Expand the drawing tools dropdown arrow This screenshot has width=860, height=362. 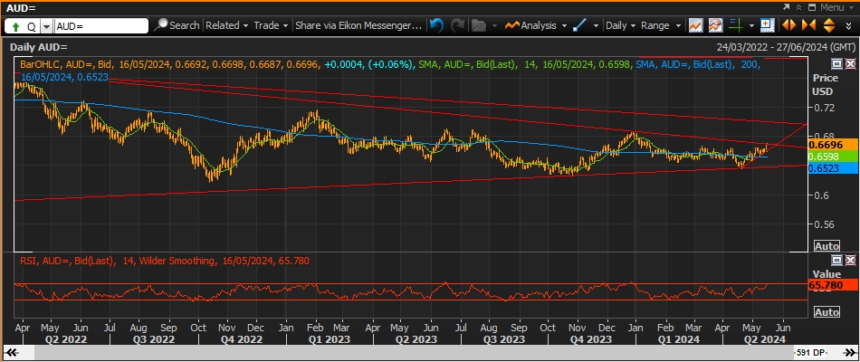tap(595, 25)
